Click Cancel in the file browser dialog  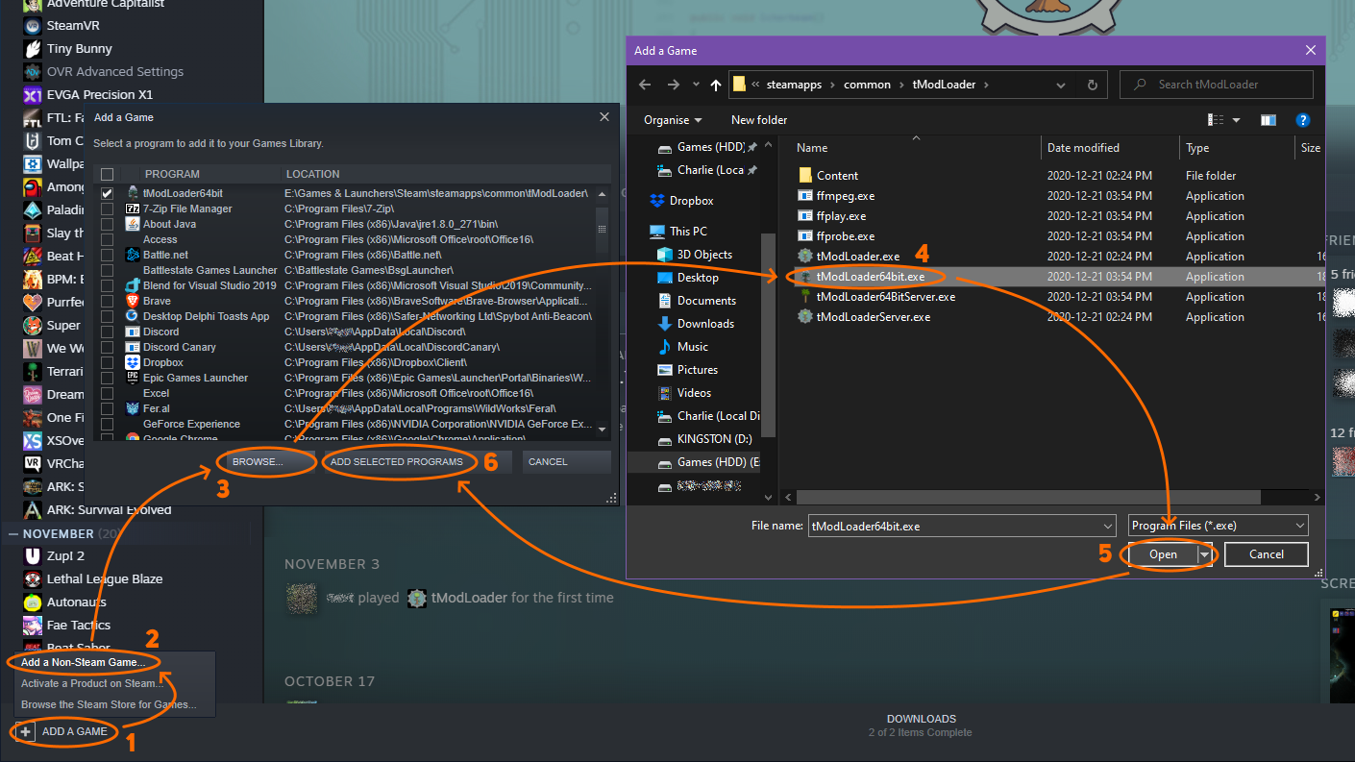click(1267, 554)
